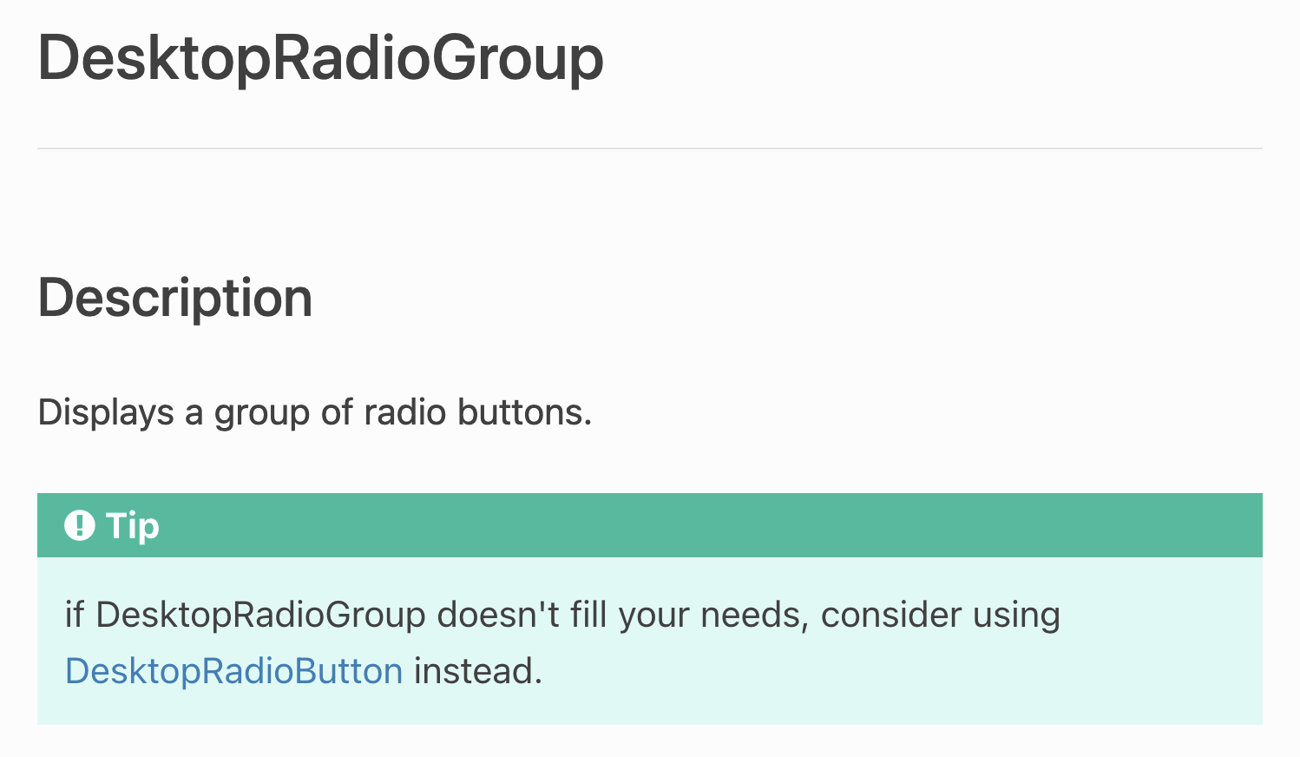The image size is (1300, 757).
Task: Click the word 'needs,' in the tip body
Action: click(755, 615)
